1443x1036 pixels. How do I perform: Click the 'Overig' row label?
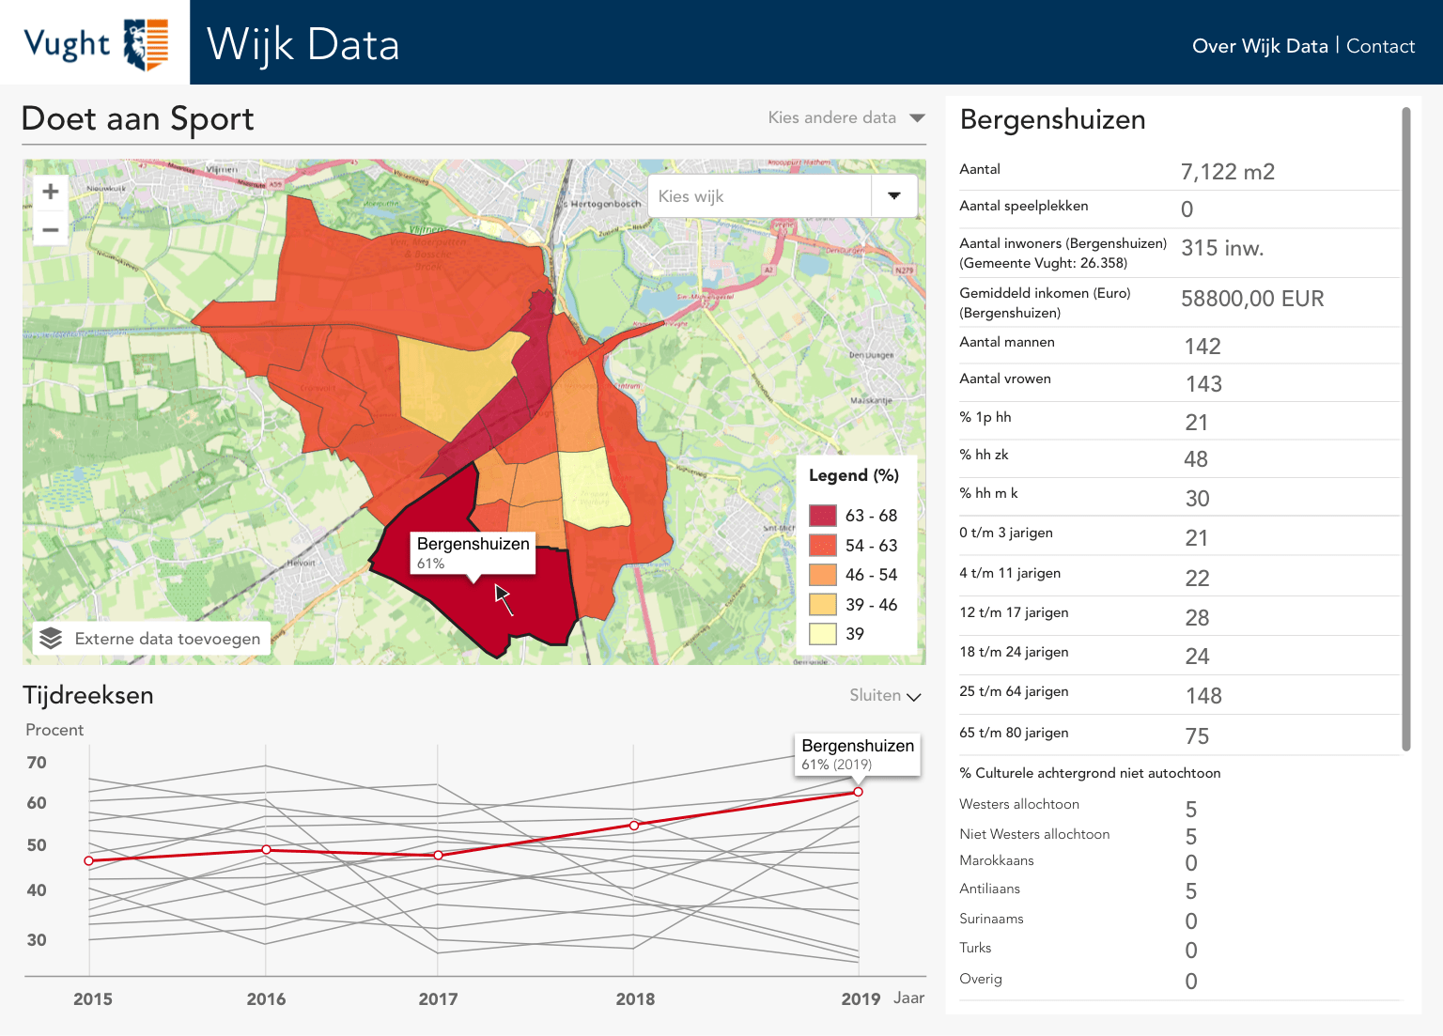(x=981, y=979)
